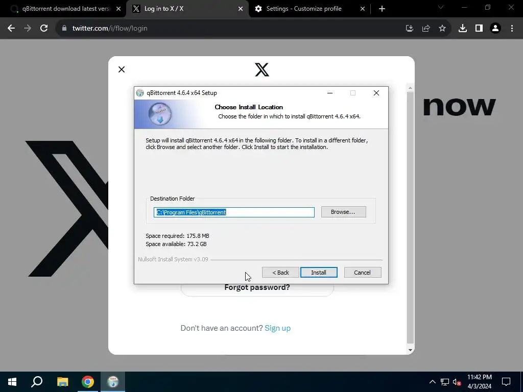523x392 pixels.
Task: Share this page icon in address bar
Action: pos(426,29)
